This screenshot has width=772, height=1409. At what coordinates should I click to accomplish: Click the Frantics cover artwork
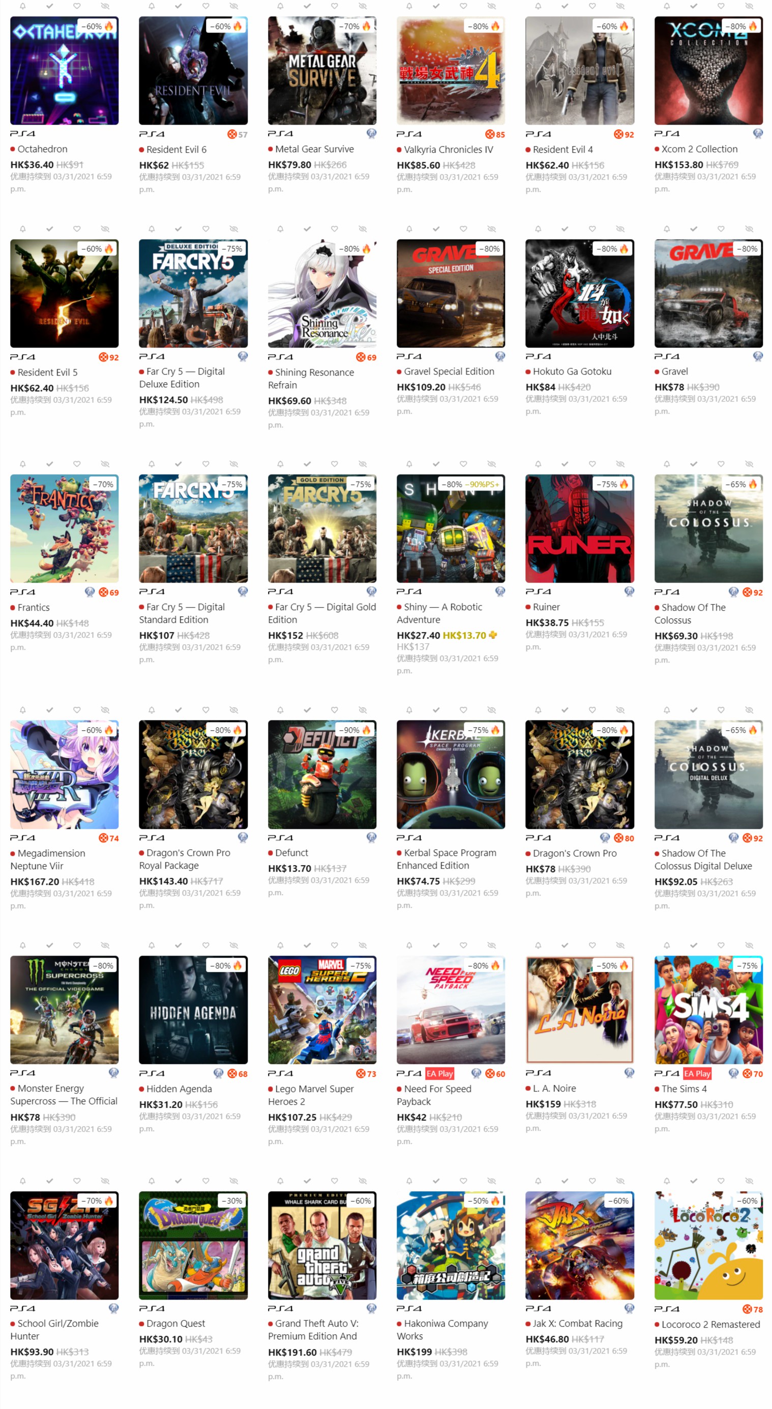click(x=65, y=528)
